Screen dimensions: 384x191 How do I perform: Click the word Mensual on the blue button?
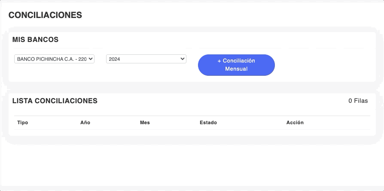[x=236, y=69]
